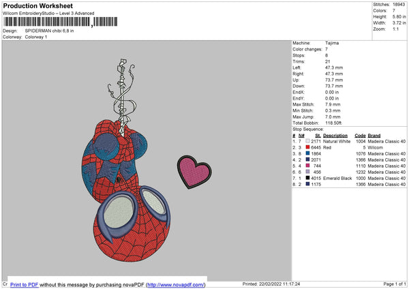Select code 1004 in Natural White row
Image resolution: width=409 pixels, height=289 pixels.
click(x=361, y=141)
